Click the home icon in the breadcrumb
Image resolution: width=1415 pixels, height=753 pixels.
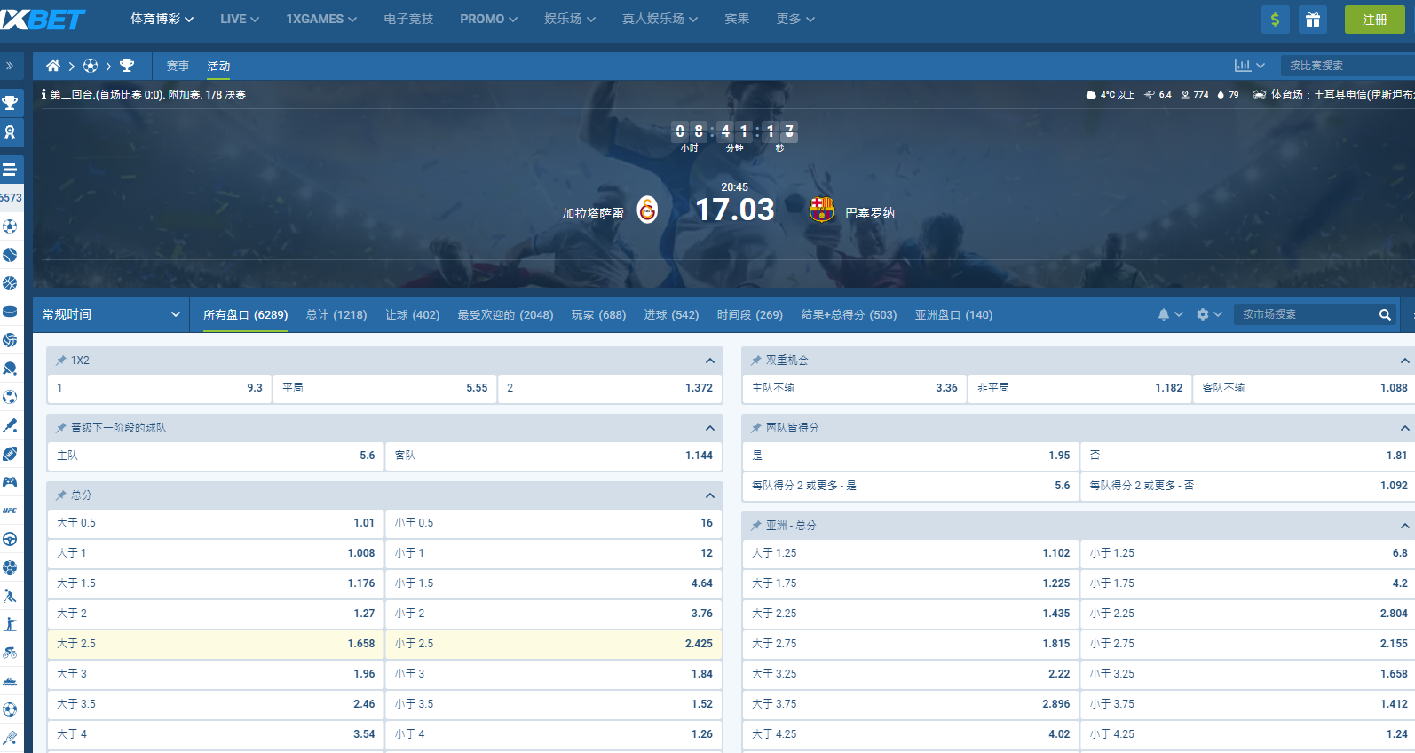pos(53,66)
